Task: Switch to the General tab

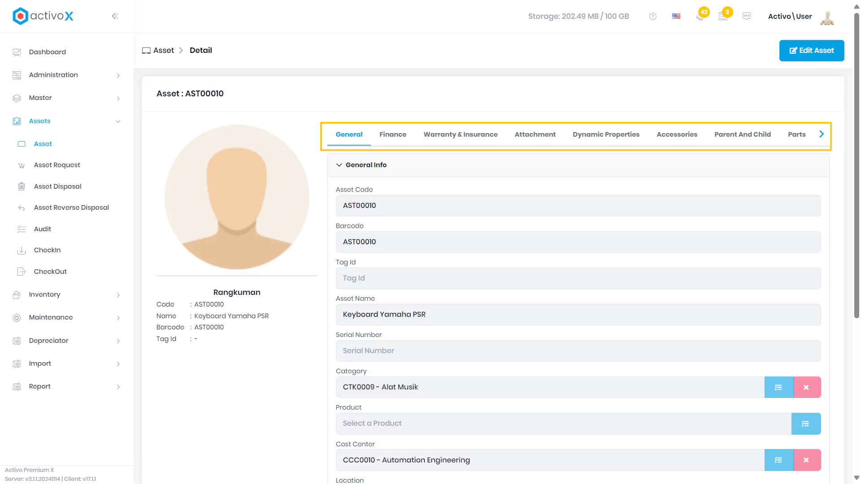Action: pyautogui.click(x=349, y=134)
